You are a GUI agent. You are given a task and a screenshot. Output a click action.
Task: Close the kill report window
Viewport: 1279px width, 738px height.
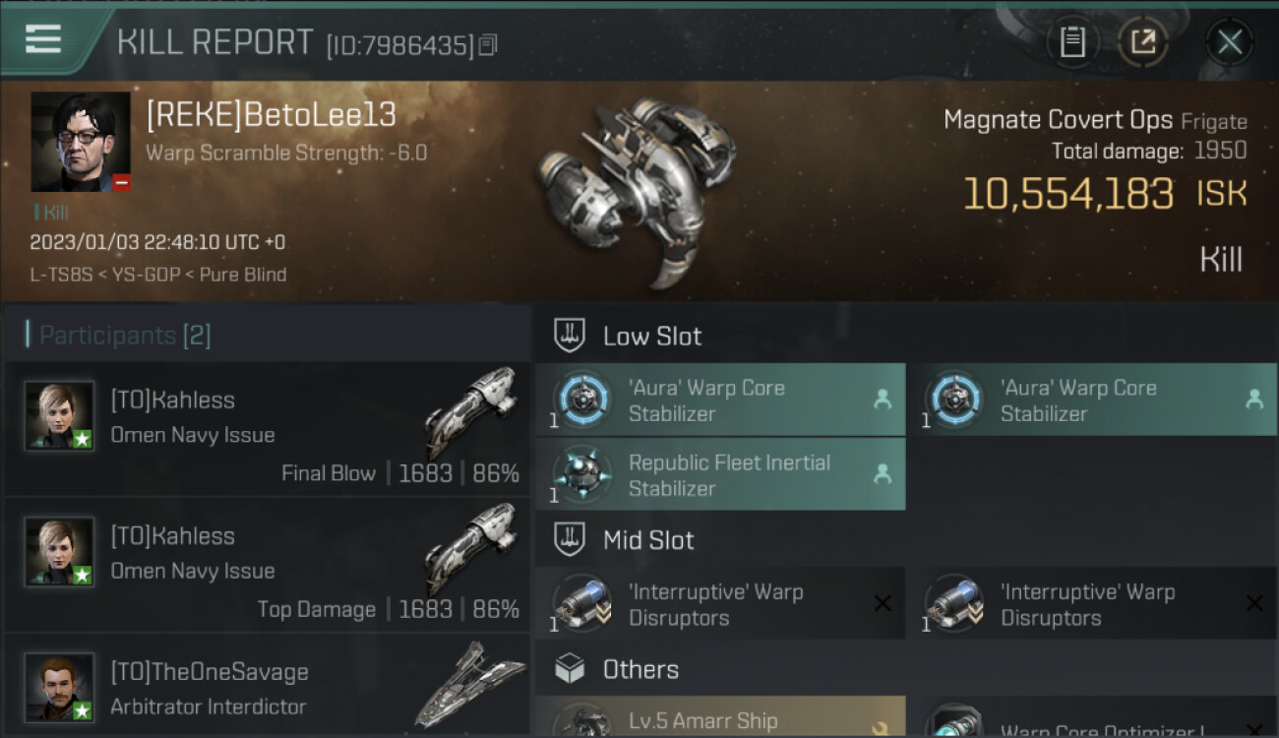[x=1229, y=41]
